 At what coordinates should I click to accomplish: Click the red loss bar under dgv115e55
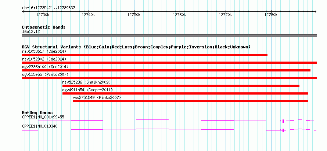click(169, 78)
